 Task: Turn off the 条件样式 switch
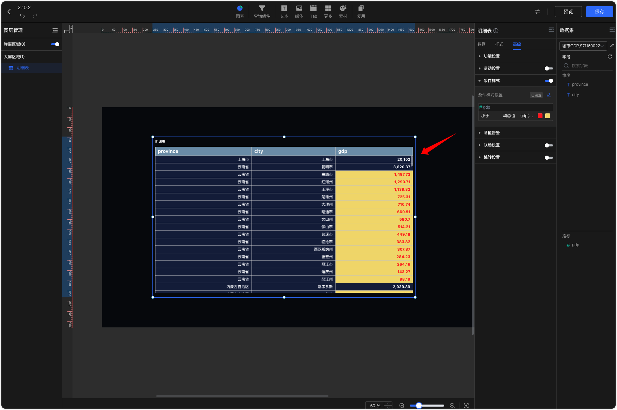tap(549, 81)
